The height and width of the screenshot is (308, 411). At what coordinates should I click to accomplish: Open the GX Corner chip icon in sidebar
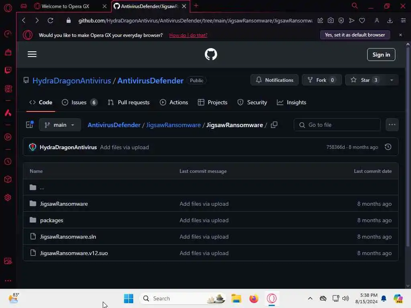[x=8, y=89]
